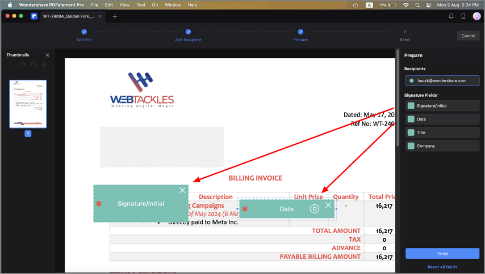
Task: Open Control Center icon
Action: (429, 5)
